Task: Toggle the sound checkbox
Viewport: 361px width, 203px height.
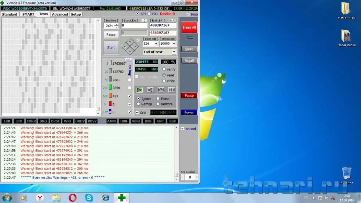Action: [182, 129]
